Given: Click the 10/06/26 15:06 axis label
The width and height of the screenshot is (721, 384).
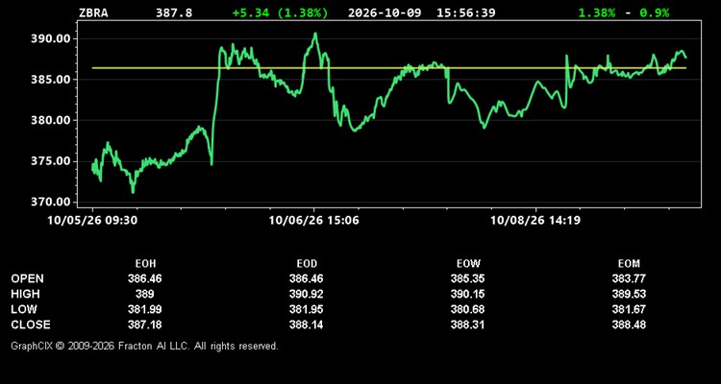Looking at the screenshot, I should click(314, 221).
